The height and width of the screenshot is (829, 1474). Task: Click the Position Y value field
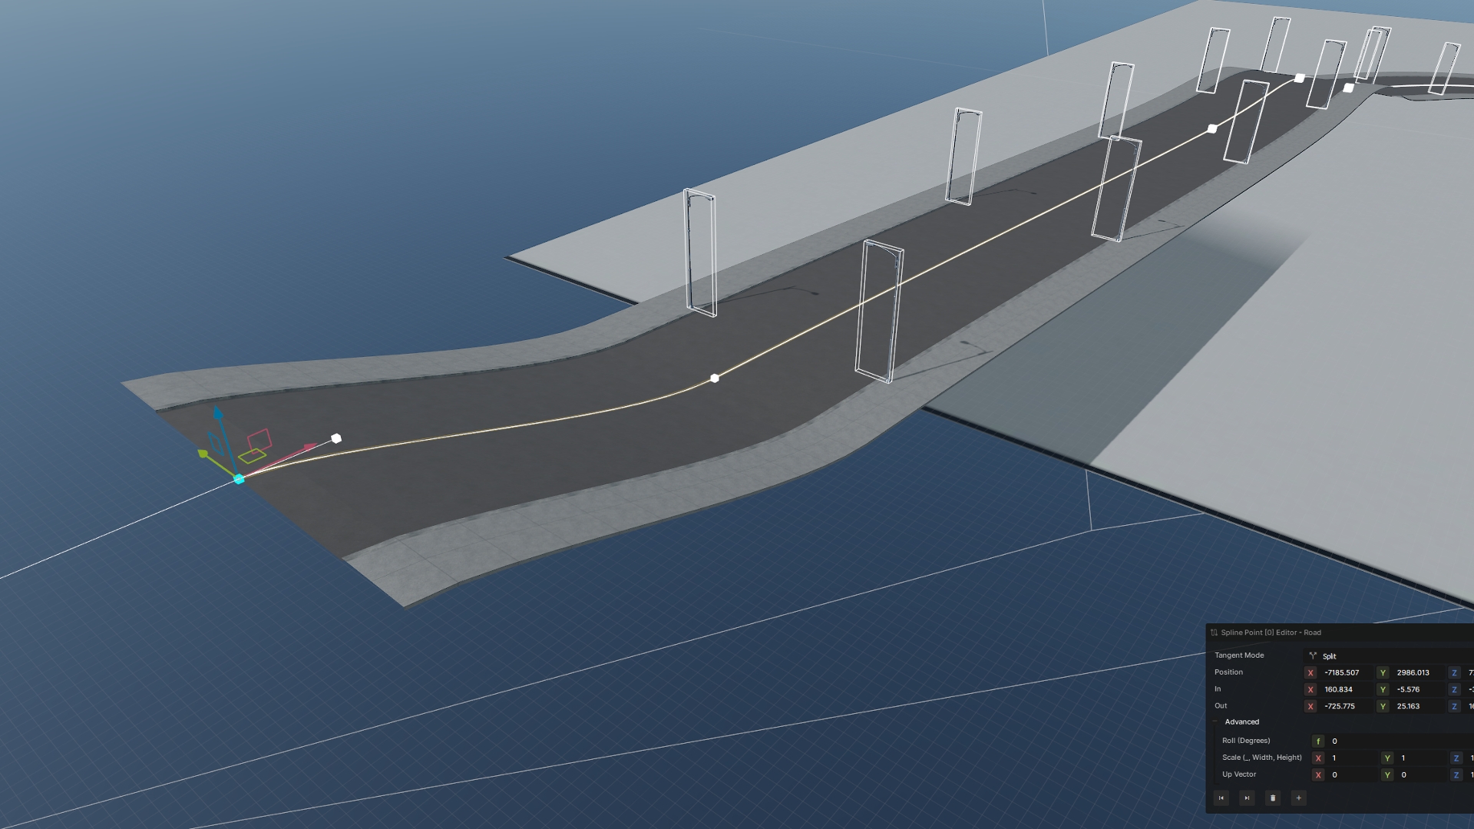[x=1415, y=672]
